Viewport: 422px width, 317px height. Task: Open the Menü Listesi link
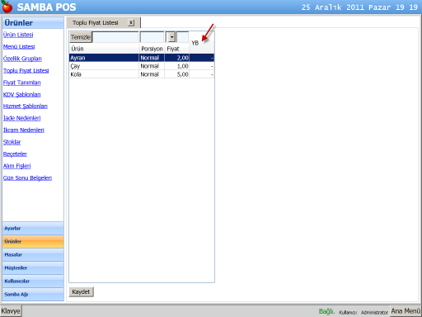(19, 46)
